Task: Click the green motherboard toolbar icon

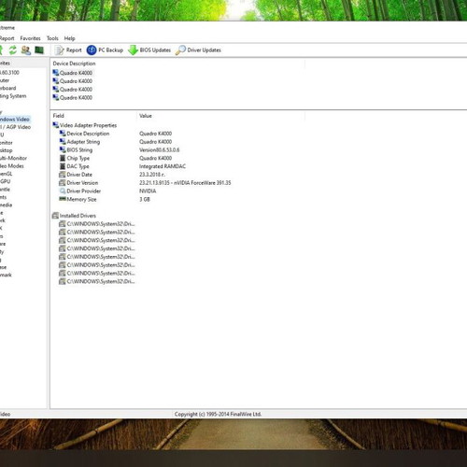Action: (39, 50)
